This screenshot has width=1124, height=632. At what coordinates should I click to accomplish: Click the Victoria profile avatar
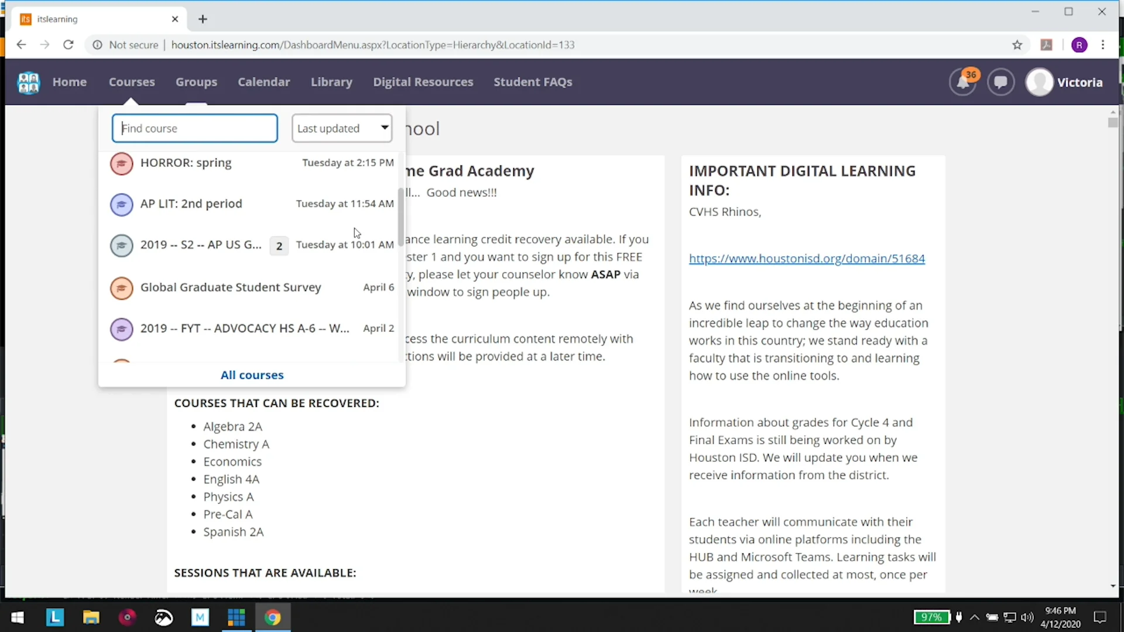pos(1039,83)
